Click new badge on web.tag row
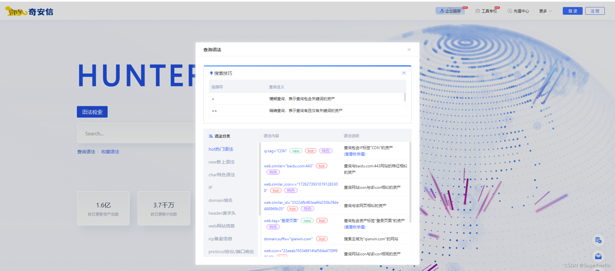 point(307,221)
